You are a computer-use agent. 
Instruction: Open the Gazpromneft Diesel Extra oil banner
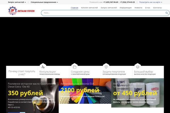(32, 95)
